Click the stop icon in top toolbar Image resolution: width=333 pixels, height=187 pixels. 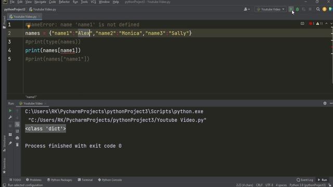pyautogui.click(x=310, y=9)
